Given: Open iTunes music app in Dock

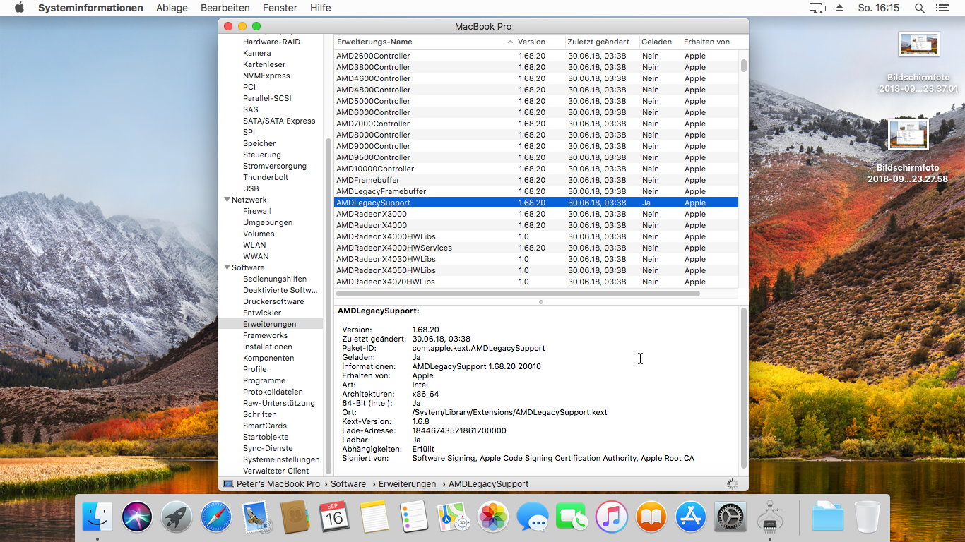Looking at the screenshot, I should tap(612, 518).
